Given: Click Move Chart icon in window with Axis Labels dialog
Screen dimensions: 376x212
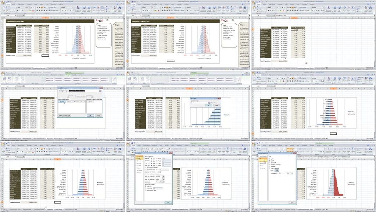Looking at the screenshot, I should click(x=240, y=80).
